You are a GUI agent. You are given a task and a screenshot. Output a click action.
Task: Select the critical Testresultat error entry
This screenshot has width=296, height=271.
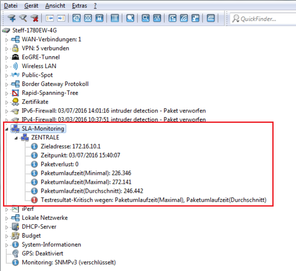point(154,200)
